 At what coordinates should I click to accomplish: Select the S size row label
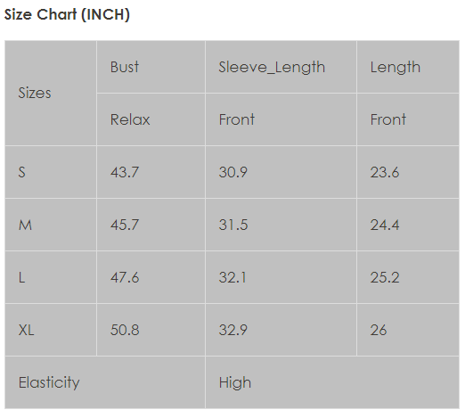[21, 172]
